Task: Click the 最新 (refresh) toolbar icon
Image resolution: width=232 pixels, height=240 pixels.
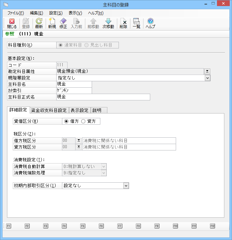Action: (x=39, y=21)
